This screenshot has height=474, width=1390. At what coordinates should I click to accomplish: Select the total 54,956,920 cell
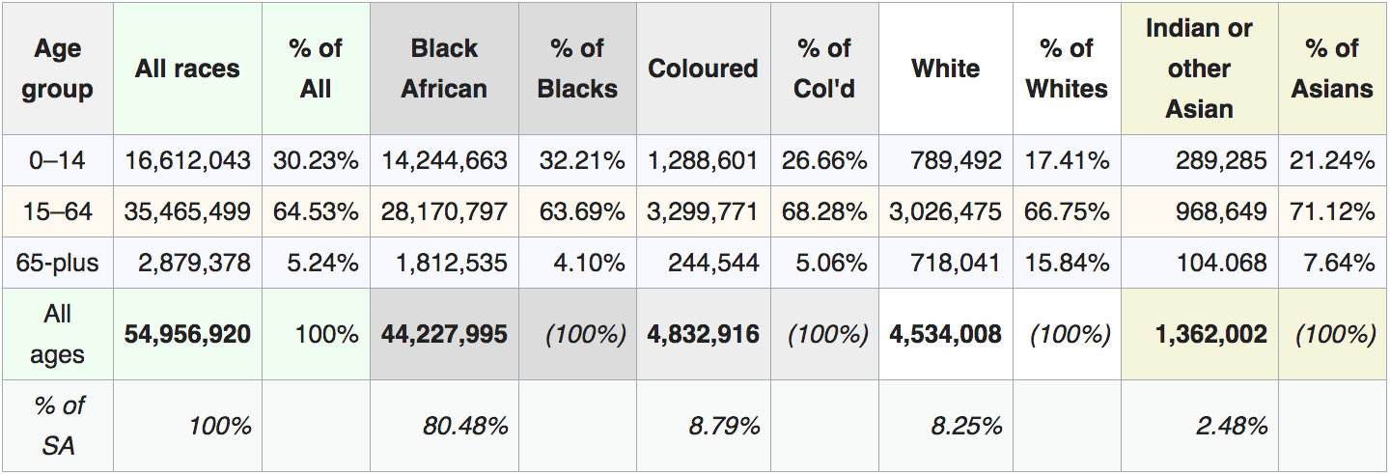tap(187, 334)
